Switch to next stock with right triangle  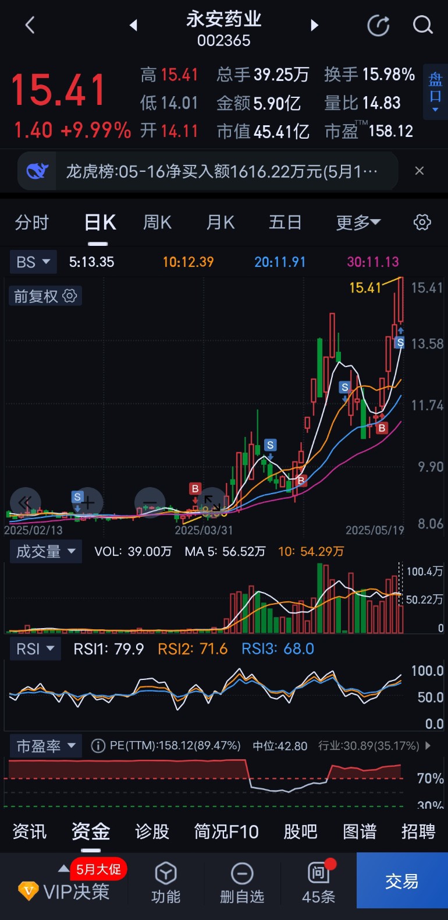point(315,25)
